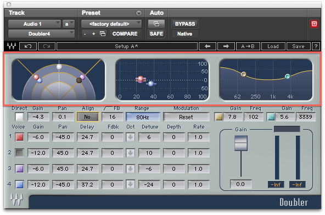The image size is (325, 215).
Task: Toggle the octave arrow for voice 1
Action: pyautogui.click(x=130, y=137)
